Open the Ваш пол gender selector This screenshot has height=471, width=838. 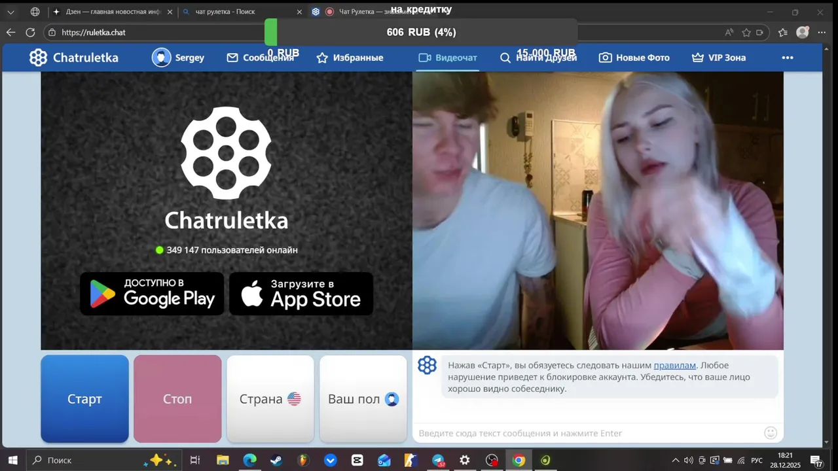363,399
